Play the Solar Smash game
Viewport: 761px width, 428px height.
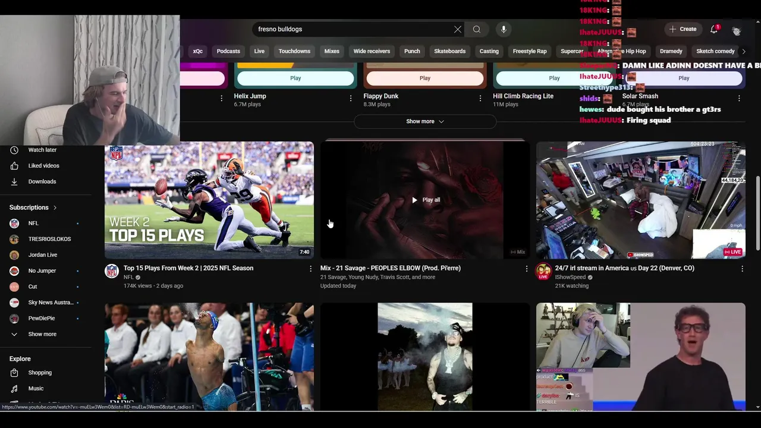pyautogui.click(x=684, y=78)
